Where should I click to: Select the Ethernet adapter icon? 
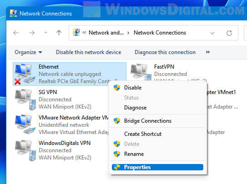coord(25,74)
